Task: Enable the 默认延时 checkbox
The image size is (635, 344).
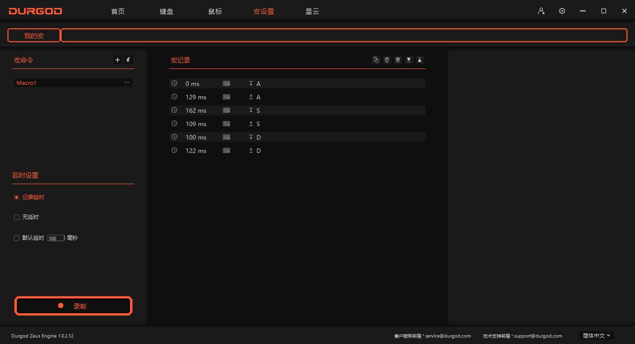Action: tap(16, 238)
